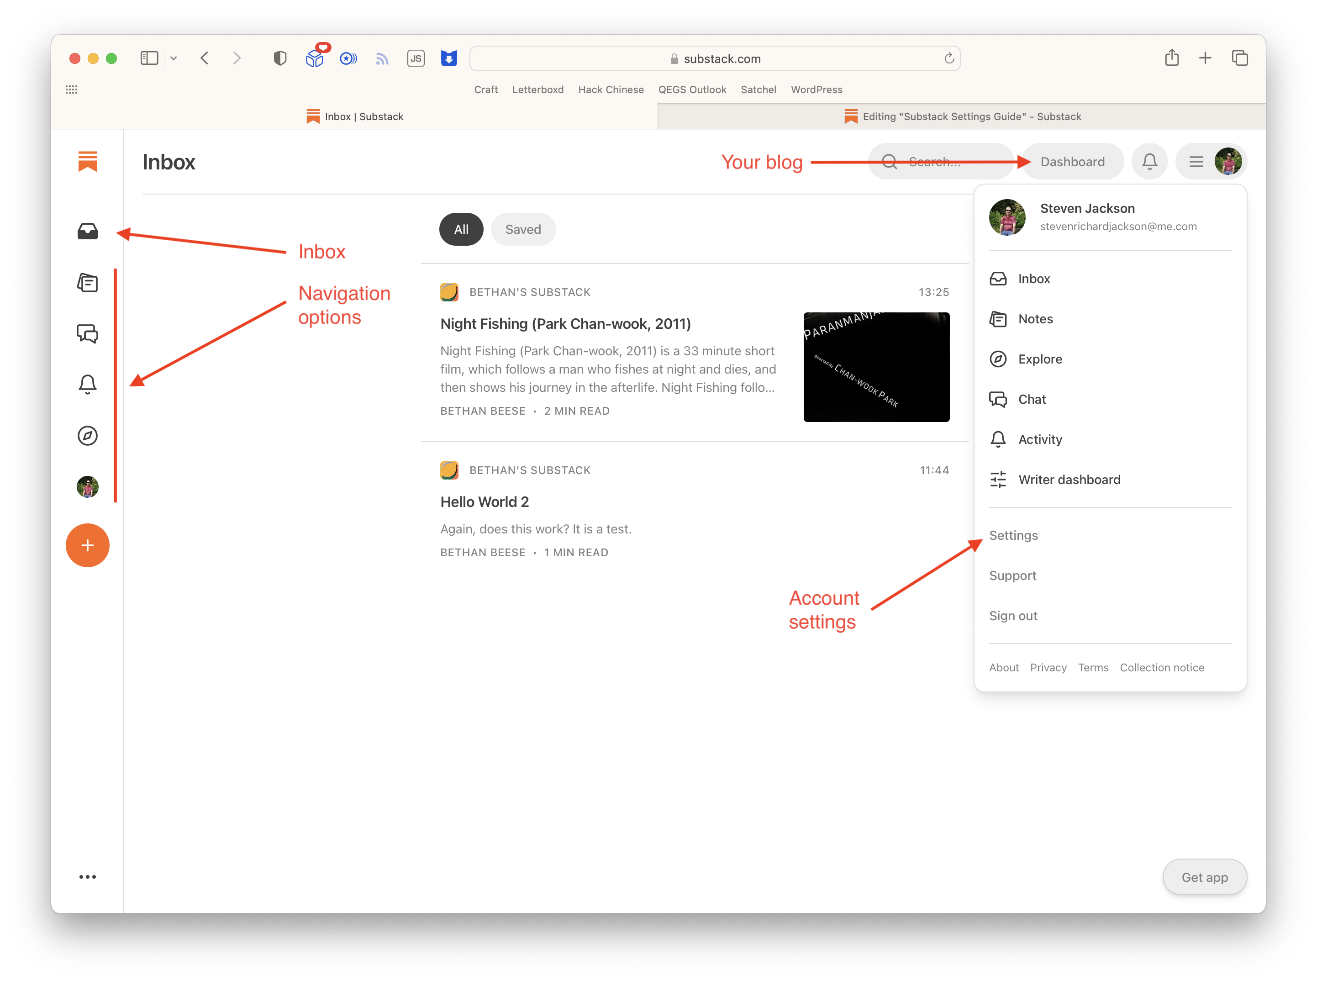
Task: Select the All filter pill
Action: pyautogui.click(x=461, y=229)
